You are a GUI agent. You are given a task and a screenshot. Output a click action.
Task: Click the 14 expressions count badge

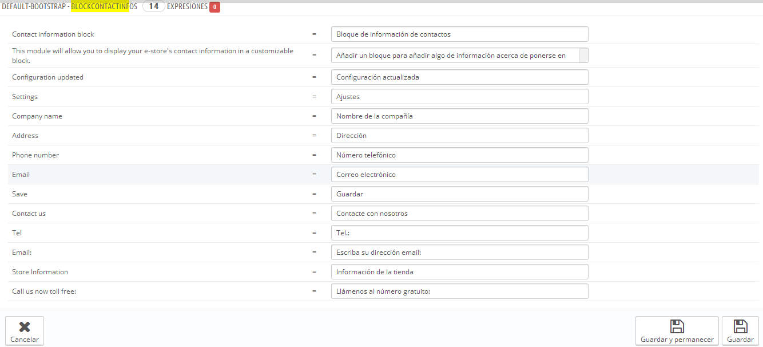153,7
